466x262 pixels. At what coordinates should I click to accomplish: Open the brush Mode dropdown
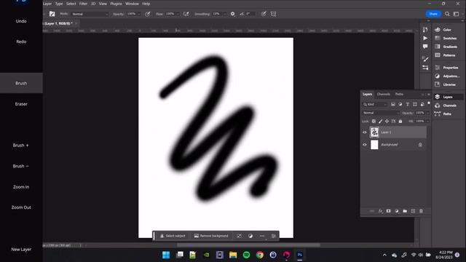click(90, 14)
